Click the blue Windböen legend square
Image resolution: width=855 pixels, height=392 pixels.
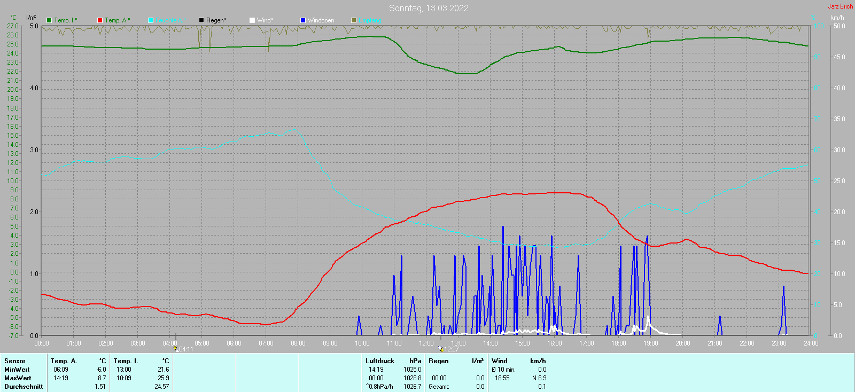(x=303, y=20)
